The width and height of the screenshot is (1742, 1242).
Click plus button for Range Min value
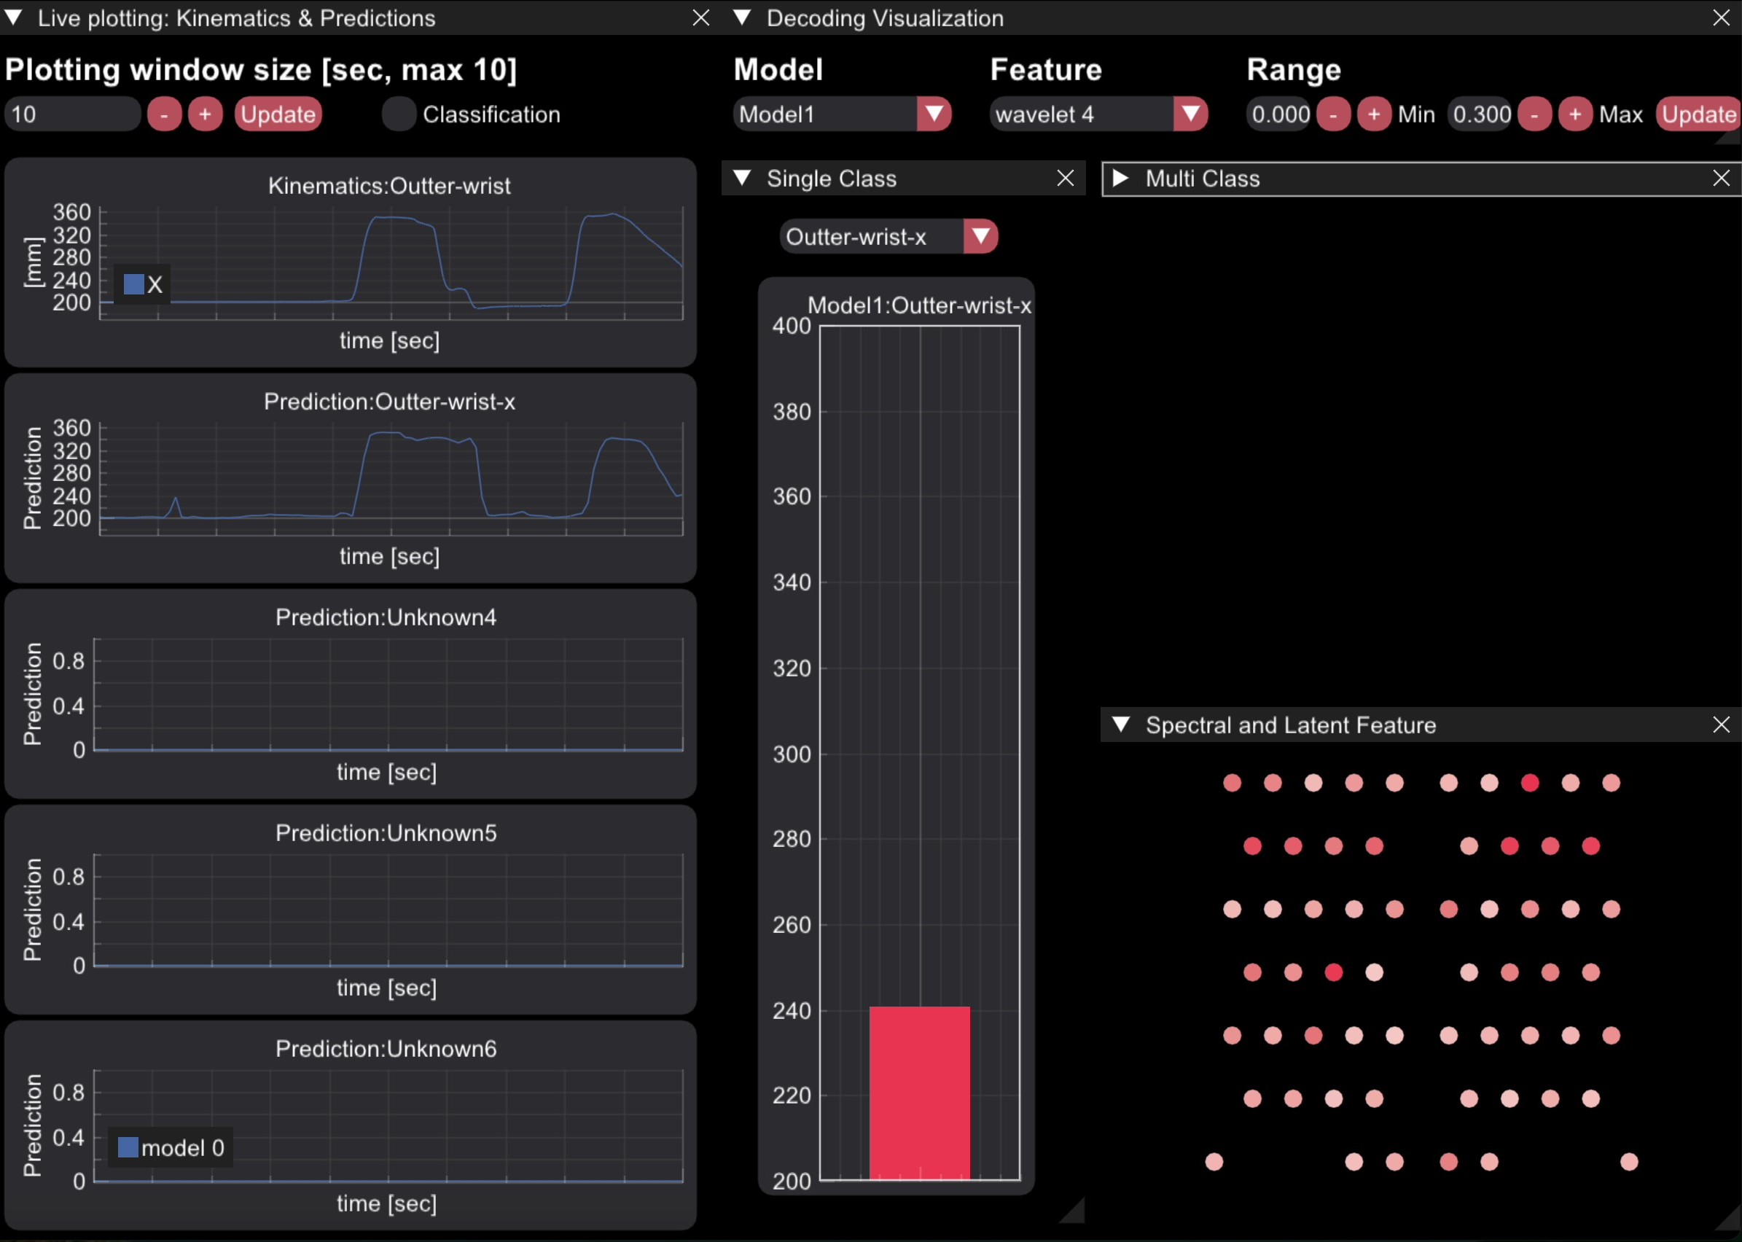click(x=1373, y=114)
